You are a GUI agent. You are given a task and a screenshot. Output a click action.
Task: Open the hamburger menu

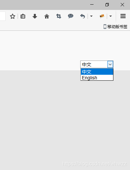click(x=123, y=16)
